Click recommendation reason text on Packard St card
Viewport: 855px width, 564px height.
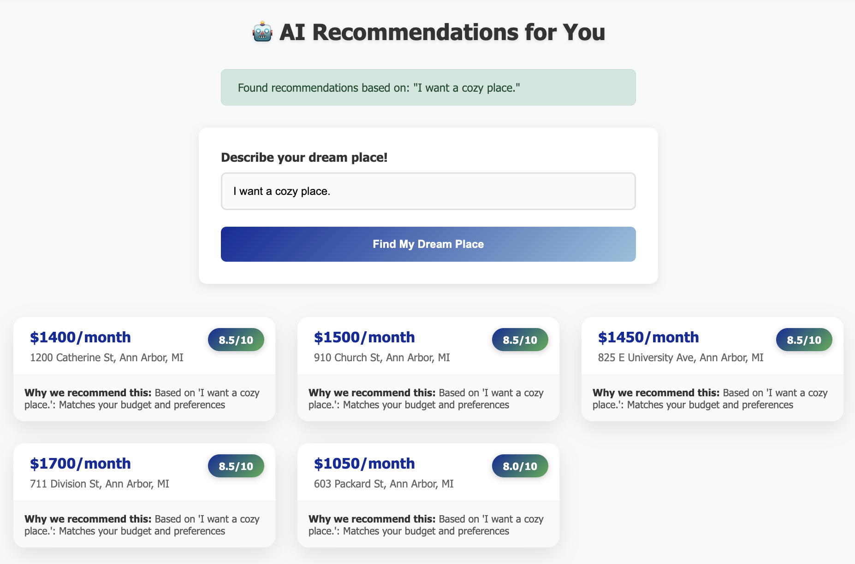(x=426, y=525)
